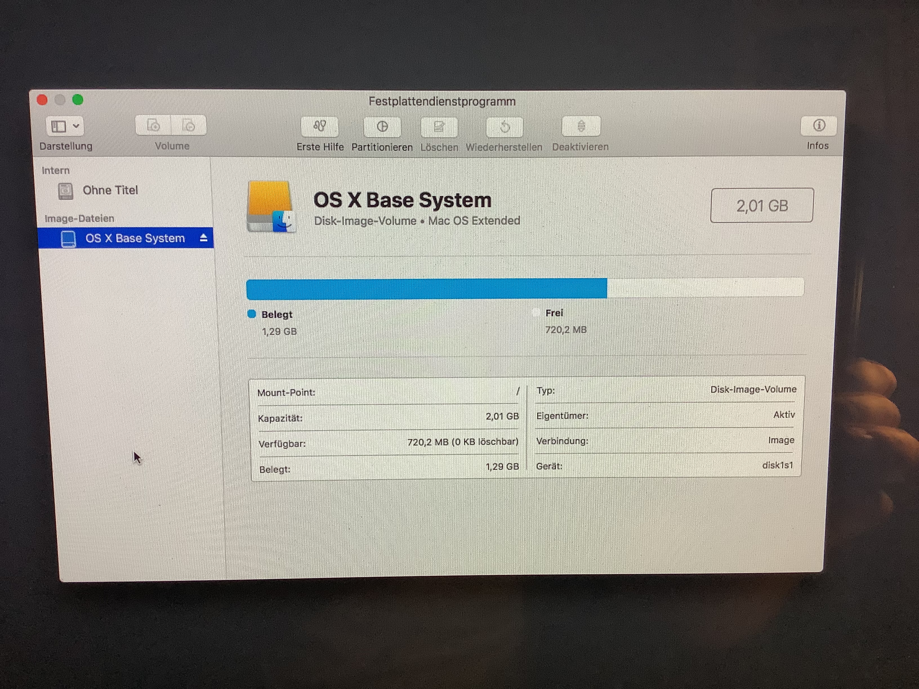Click Gerät value disk1s1
Screen dimensions: 919x689
click(778, 465)
